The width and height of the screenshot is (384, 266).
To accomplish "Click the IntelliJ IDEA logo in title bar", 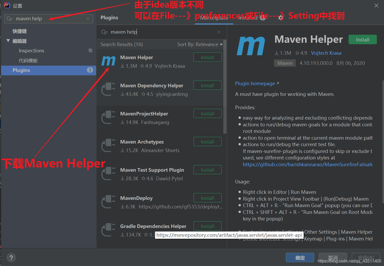I will click(x=7, y=5).
